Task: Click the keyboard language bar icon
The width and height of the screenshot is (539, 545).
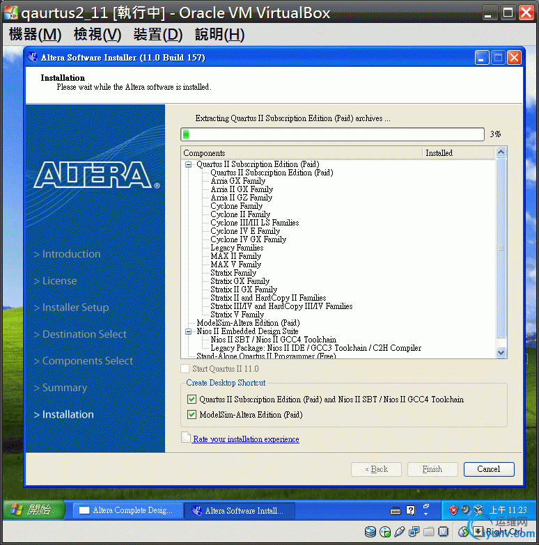Action: [x=396, y=511]
